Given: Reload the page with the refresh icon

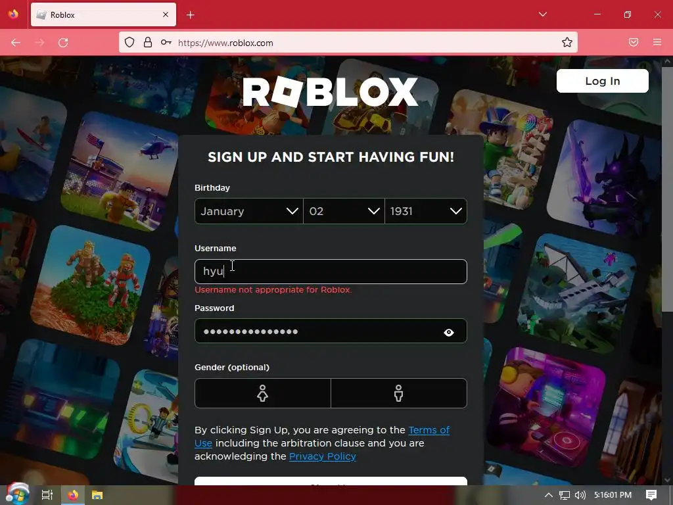Looking at the screenshot, I should pos(63,43).
